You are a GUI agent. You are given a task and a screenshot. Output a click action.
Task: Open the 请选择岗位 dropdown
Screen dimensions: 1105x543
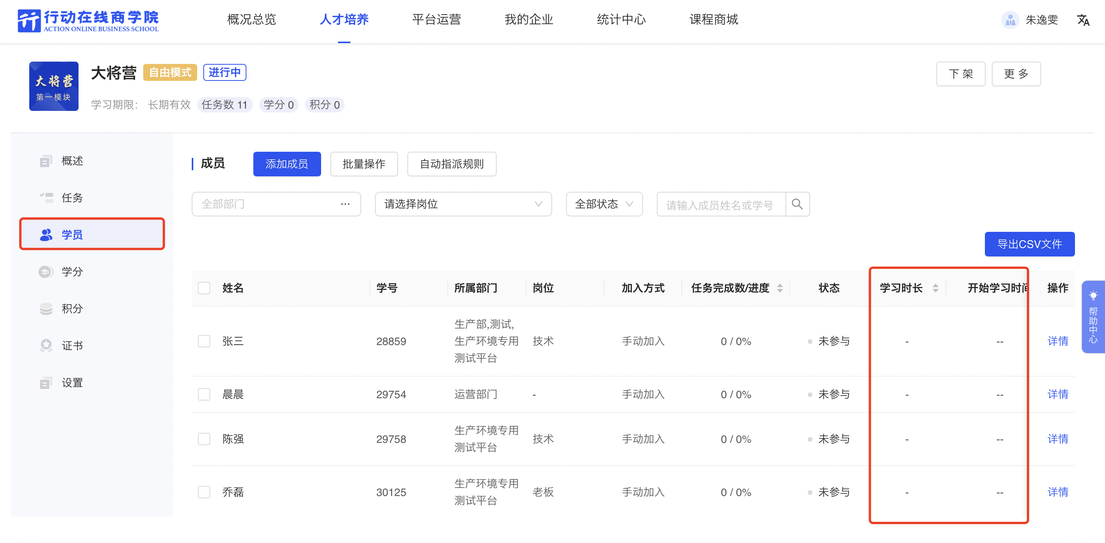pyautogui.click(x=463, y=204)
